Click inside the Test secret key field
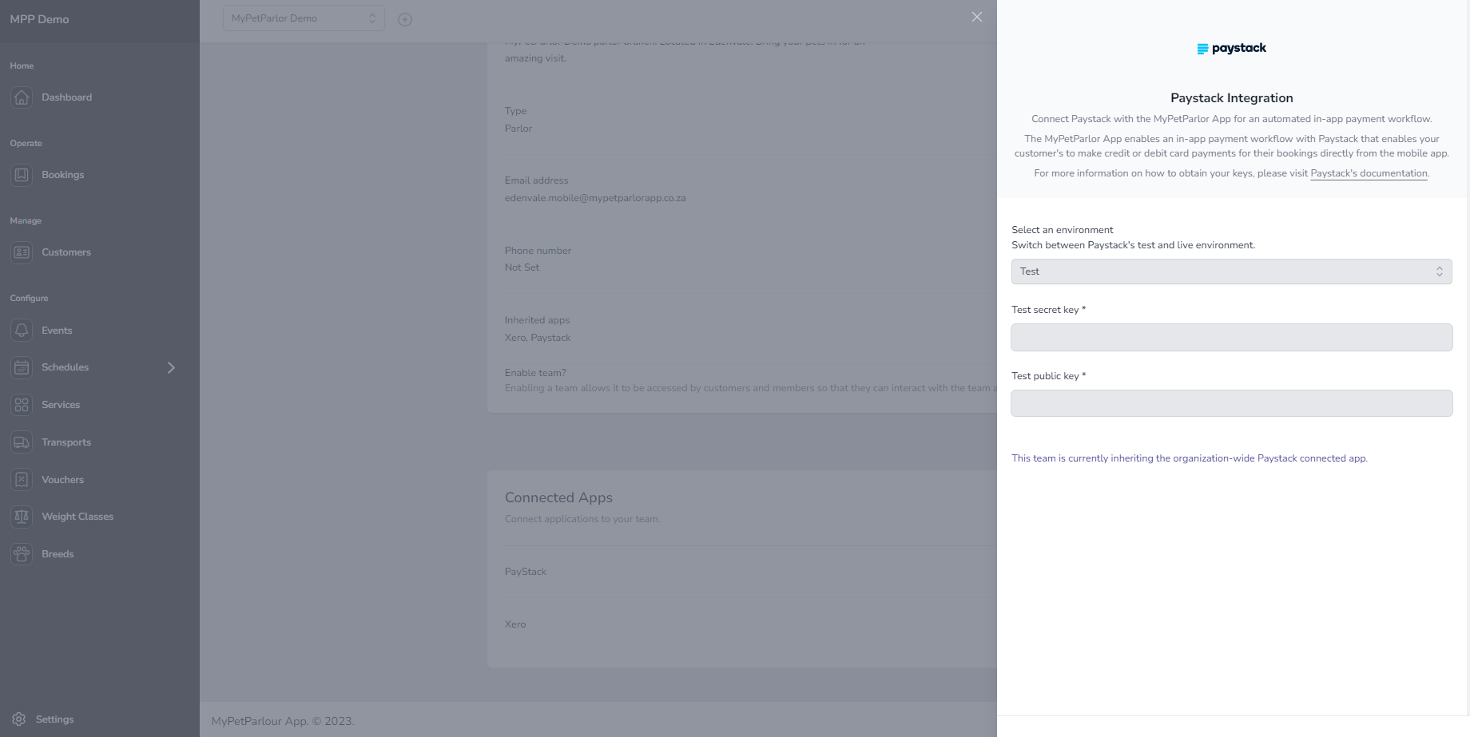 1232,337
